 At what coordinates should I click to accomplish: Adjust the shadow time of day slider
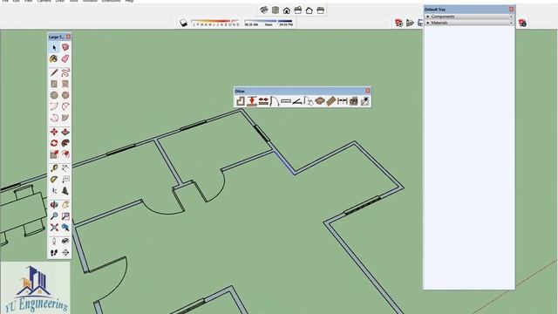[x=269, y=23]
